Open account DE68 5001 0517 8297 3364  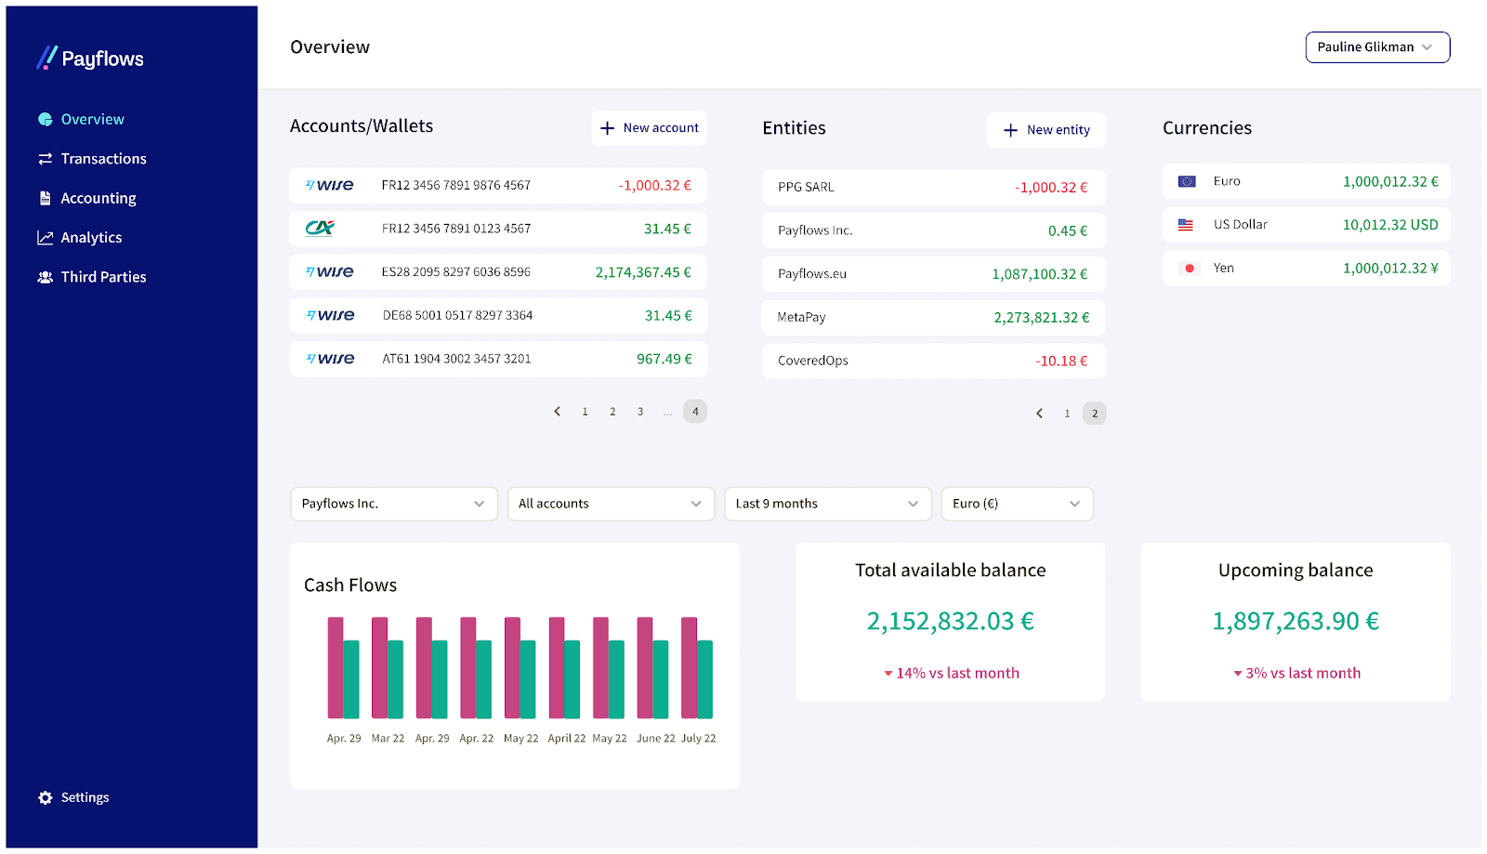[x=498, y=316]
